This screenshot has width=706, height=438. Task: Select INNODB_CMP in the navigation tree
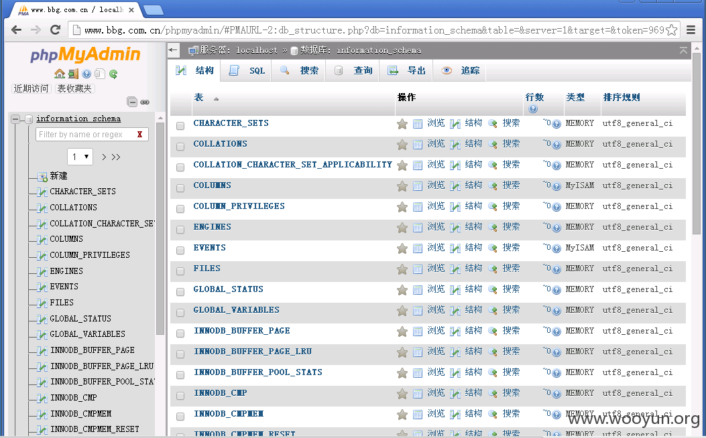pos(73,398)
